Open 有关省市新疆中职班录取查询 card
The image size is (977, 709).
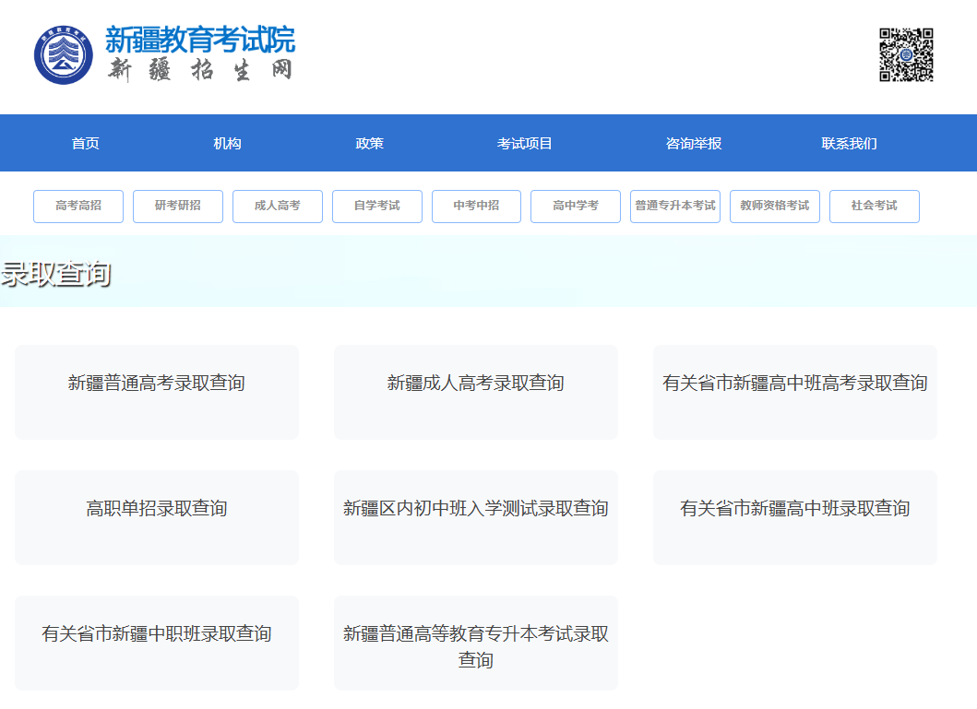157,643
